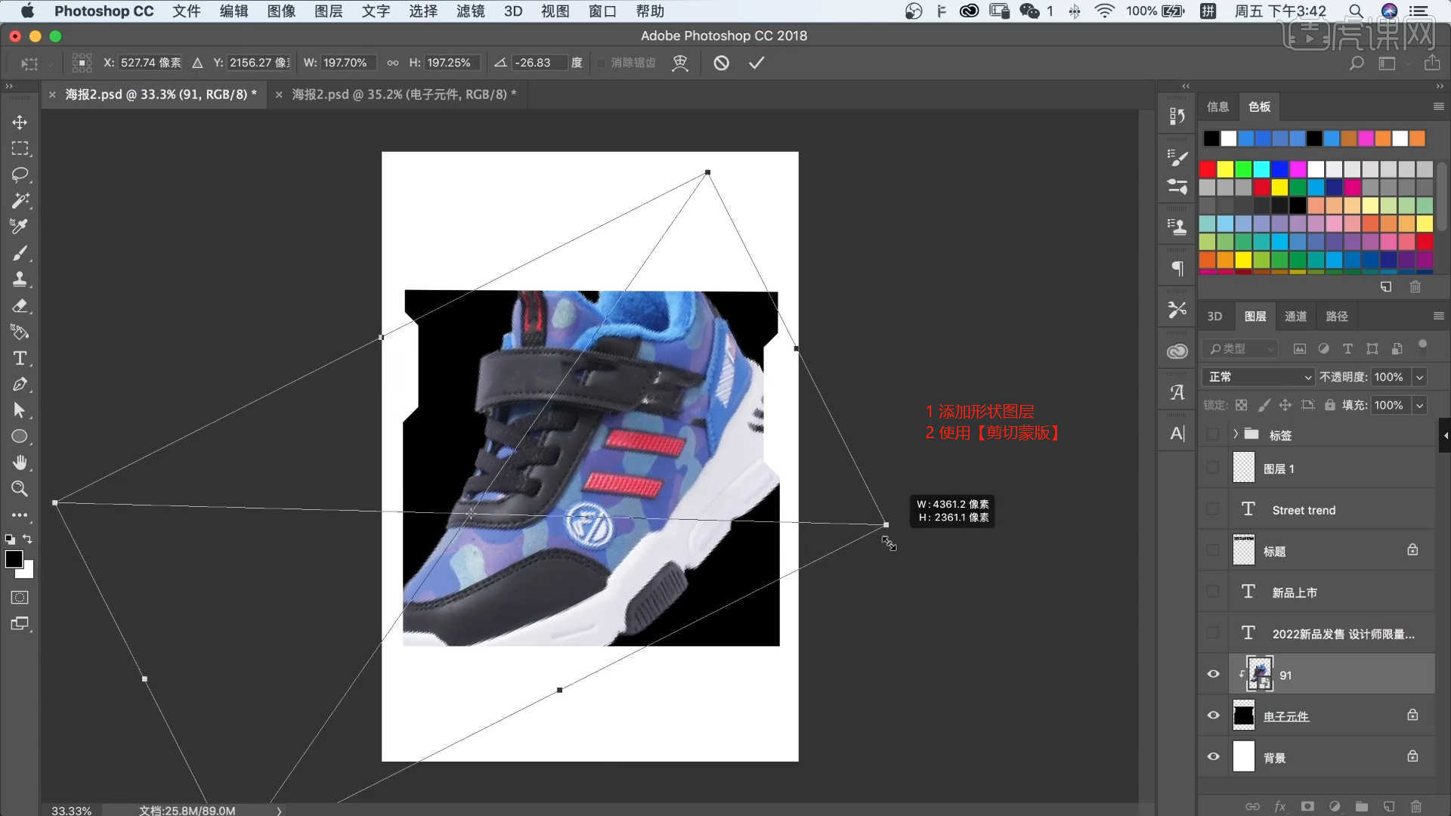
Task: Show the 图层 1 layer
Action: pos(1213,468)
